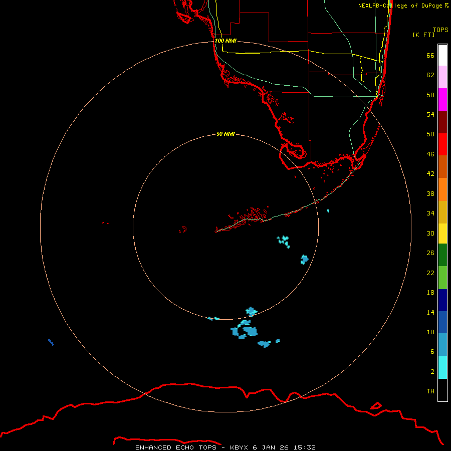Click the tiny cyan echo east of the Keys

tap(328, 211)
